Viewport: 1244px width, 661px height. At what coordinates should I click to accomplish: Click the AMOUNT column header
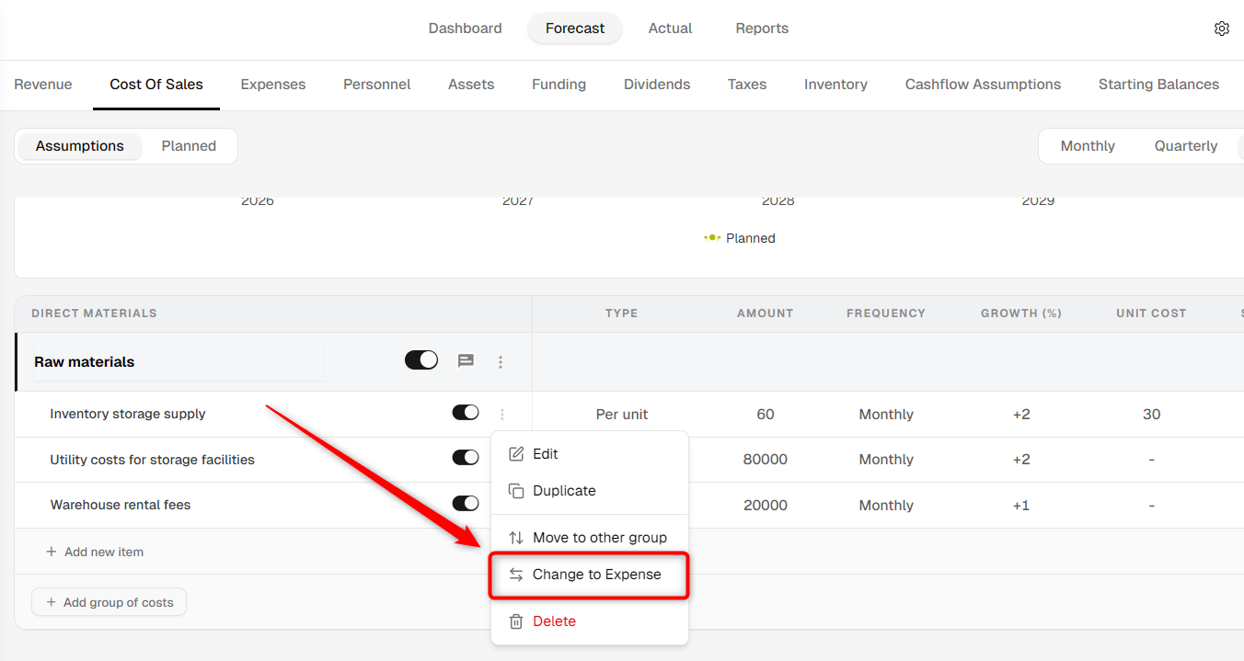pos(766,313)
